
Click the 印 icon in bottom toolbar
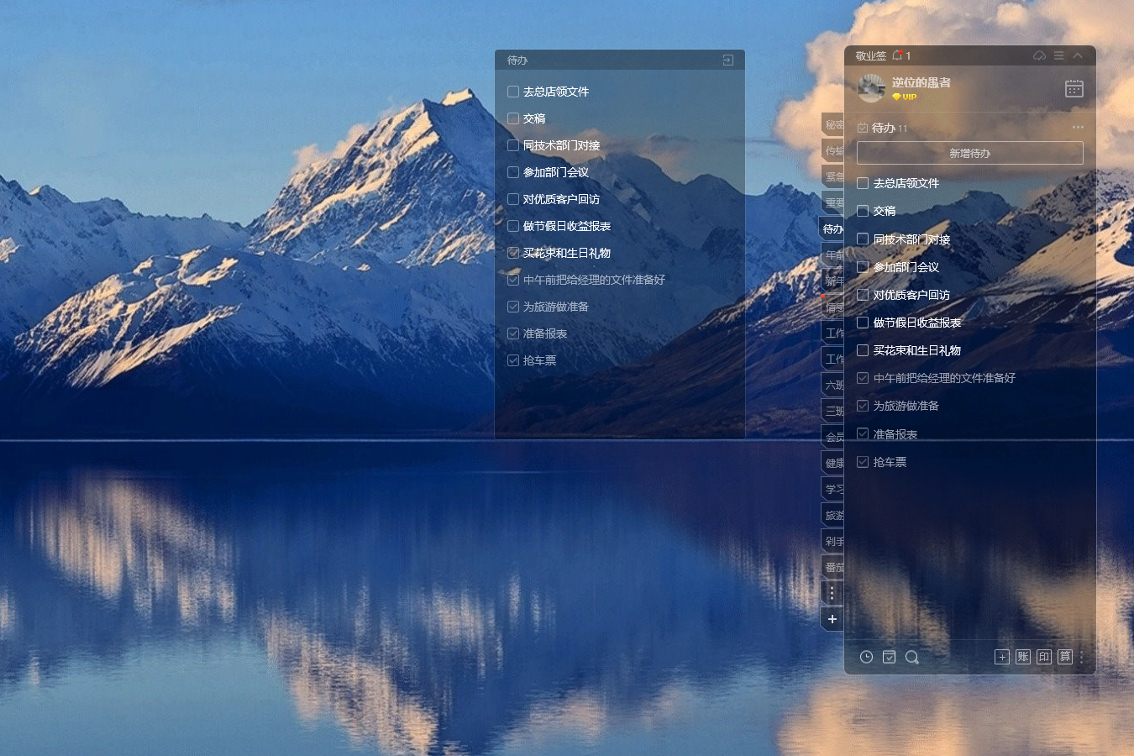click(1043, 657)
